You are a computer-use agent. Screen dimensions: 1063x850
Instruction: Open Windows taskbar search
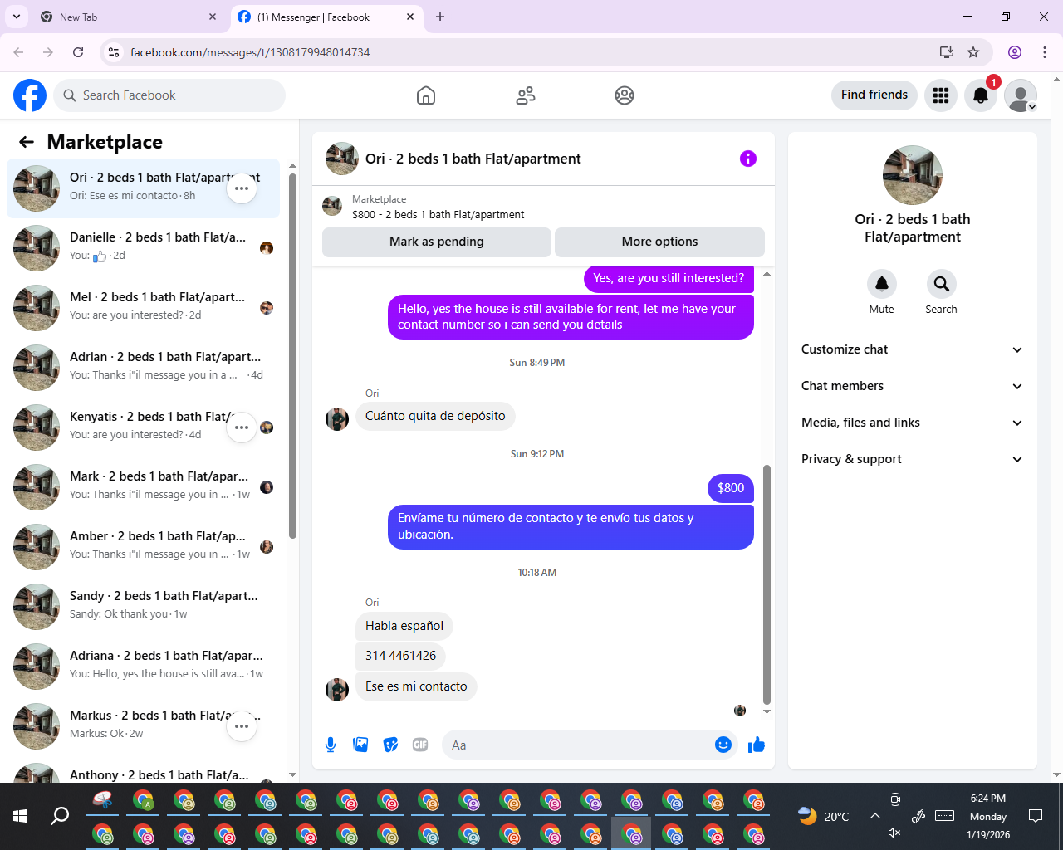[60, 816]
